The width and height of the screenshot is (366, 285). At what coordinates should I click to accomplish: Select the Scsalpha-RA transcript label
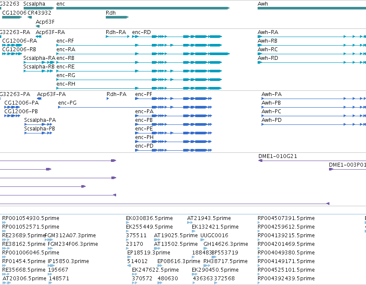coord(39,58)
